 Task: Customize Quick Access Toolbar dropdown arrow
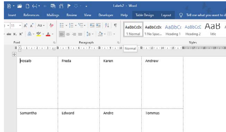tap(86, 6)
